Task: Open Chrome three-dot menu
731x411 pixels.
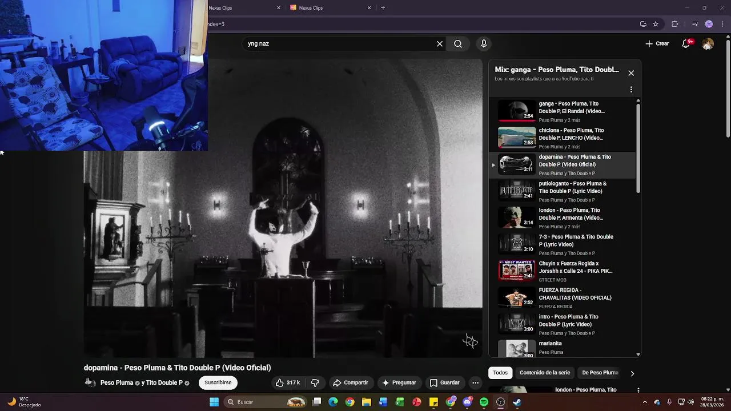Action: 722,24
